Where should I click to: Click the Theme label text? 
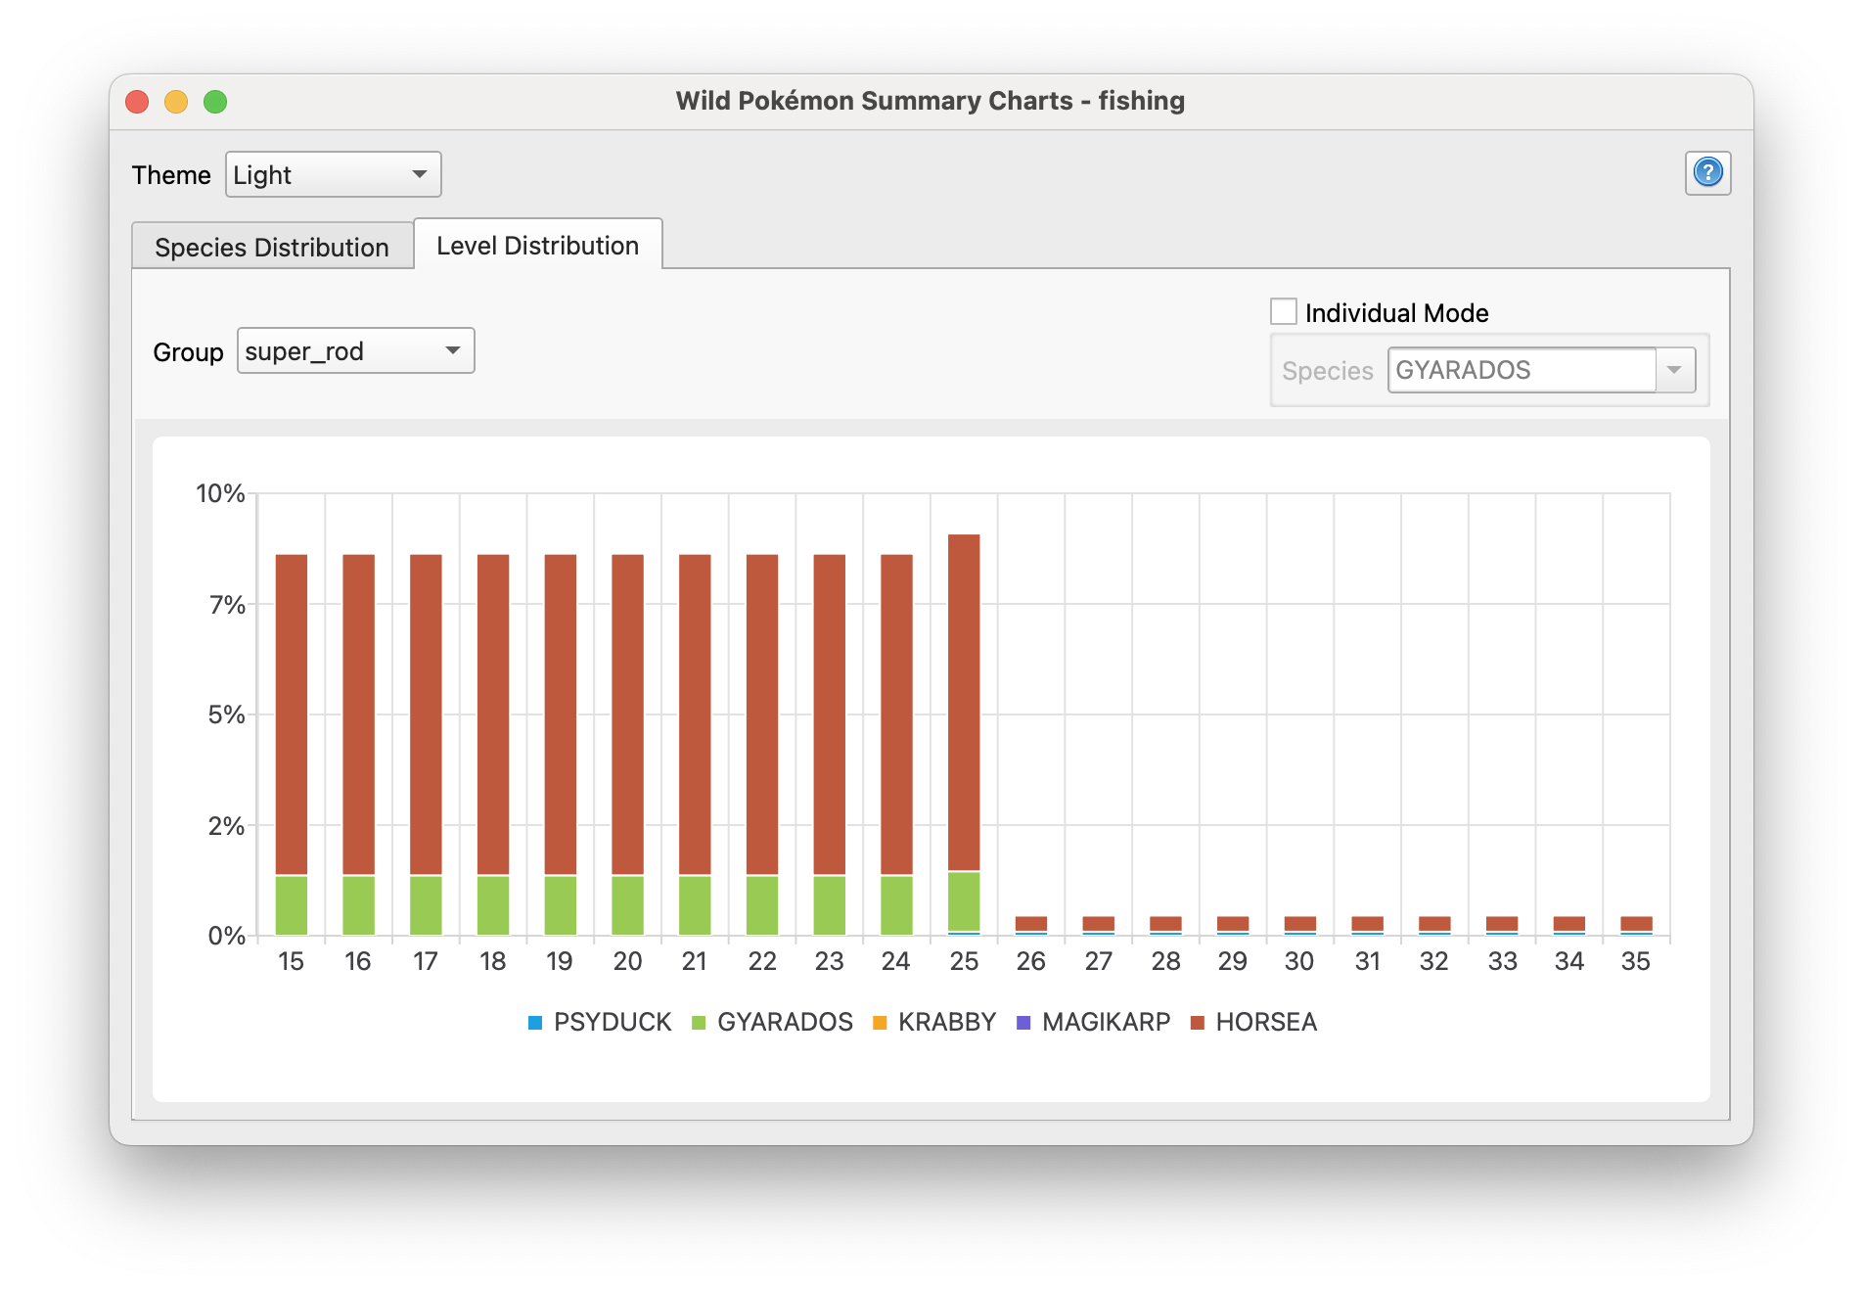point(171,175)
